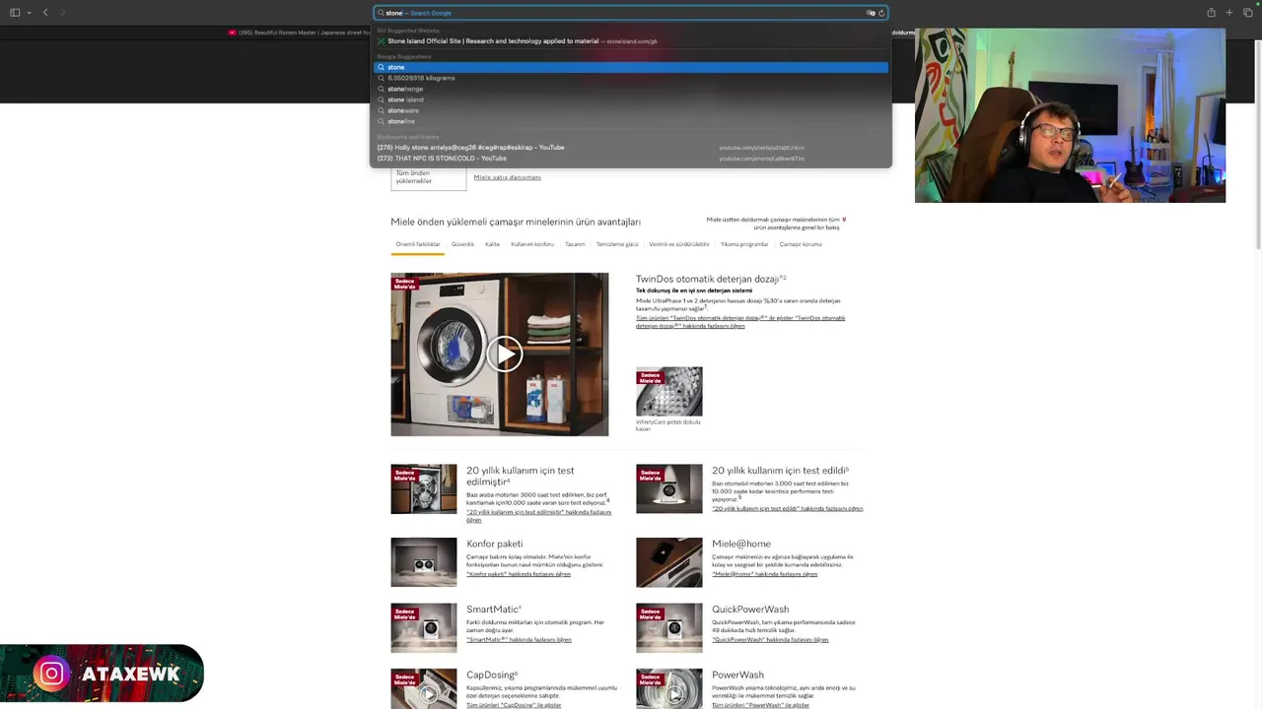Click the '20 yıllık kullanım için test edildi' thumbnail
1262x709 pixels.
pyautogui.click(x=669, y=489)
